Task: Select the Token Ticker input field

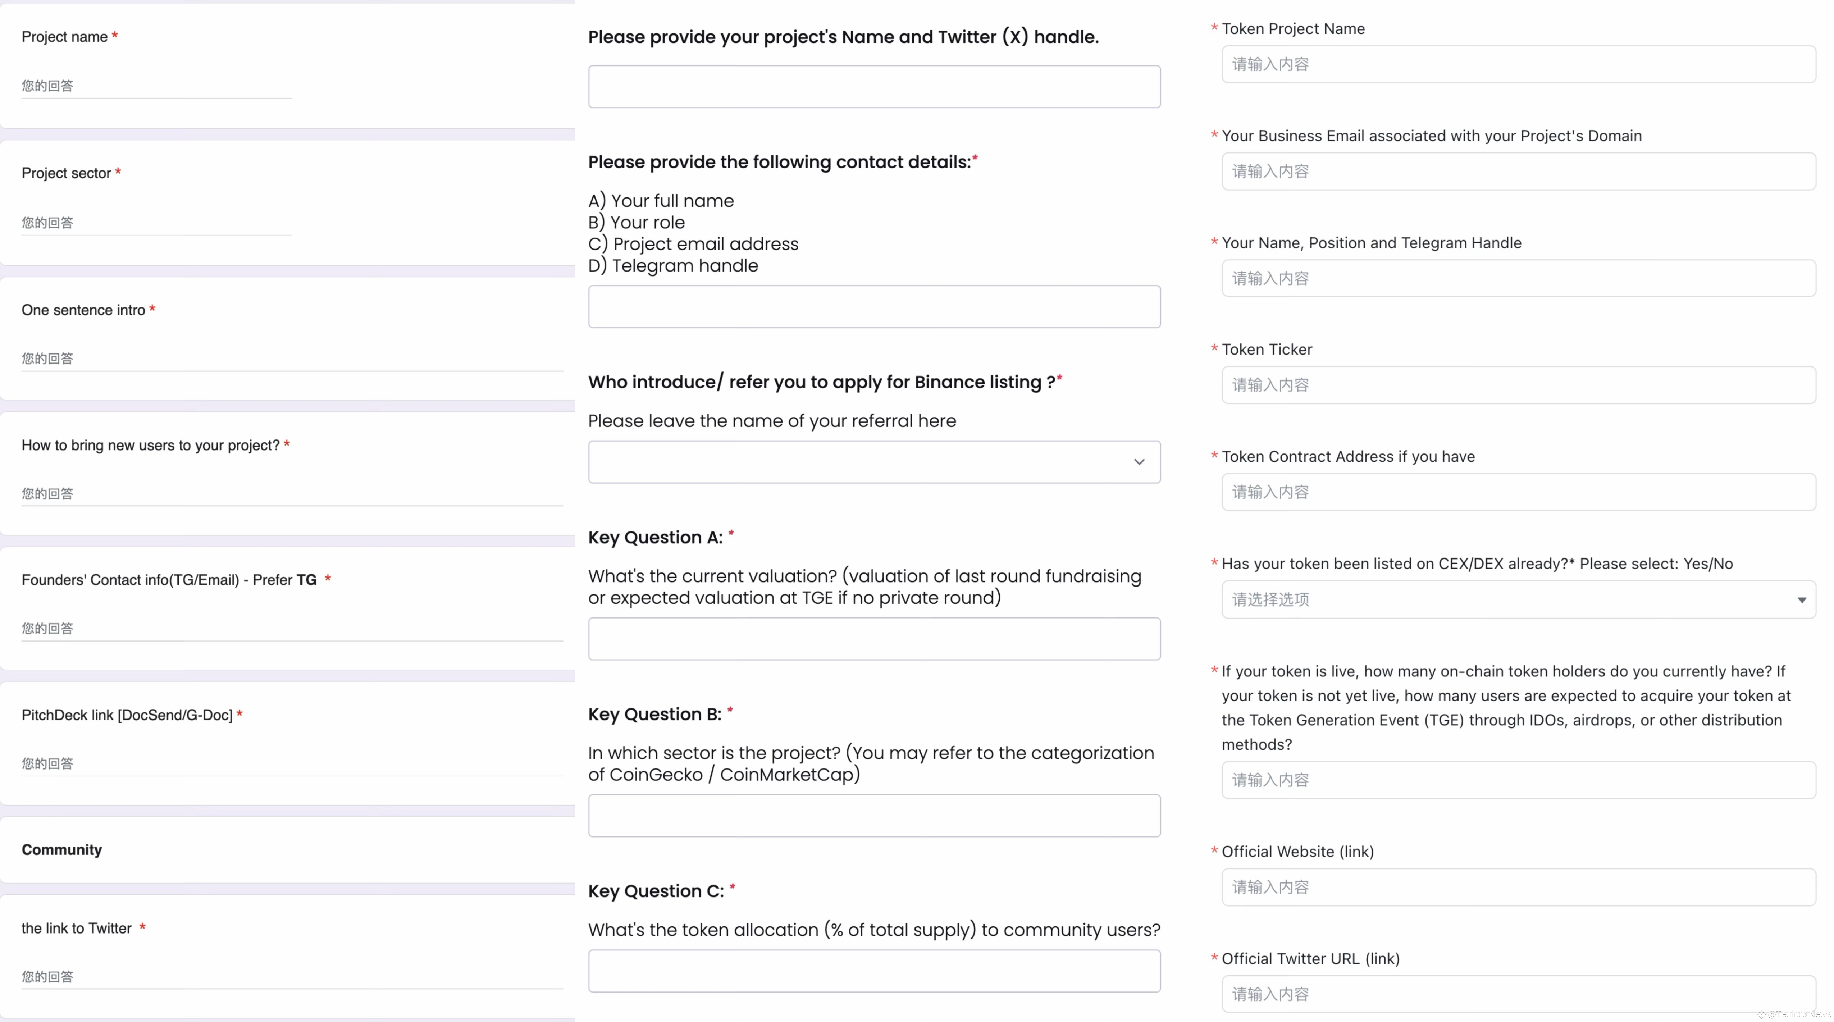Action: (1518, 385)
